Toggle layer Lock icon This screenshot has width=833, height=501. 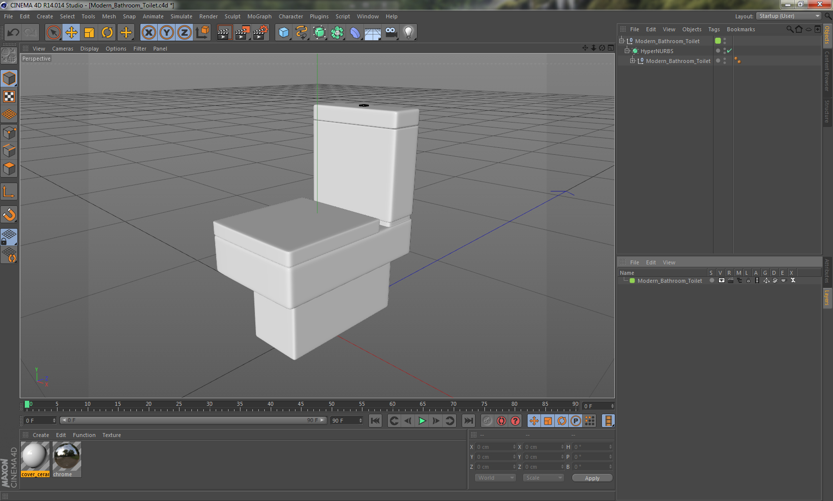pyautogui.click(x=748, y=280)
